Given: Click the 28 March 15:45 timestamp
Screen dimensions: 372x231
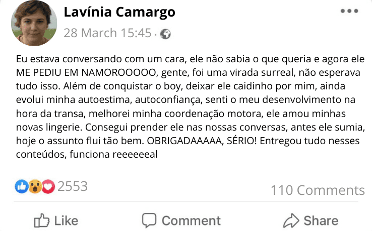Looking at the screenshot, I should [107, 34].
